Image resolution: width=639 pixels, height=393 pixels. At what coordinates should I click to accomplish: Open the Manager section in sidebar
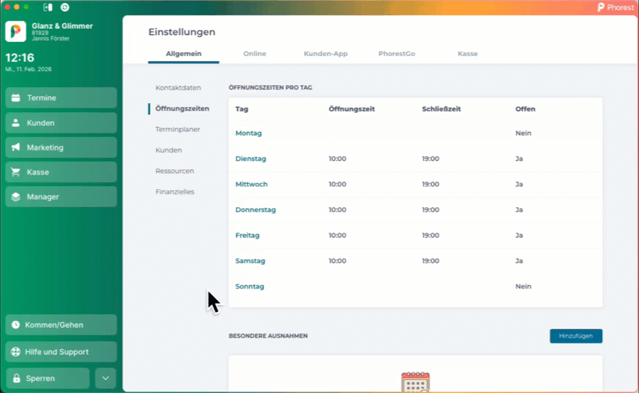61,196
